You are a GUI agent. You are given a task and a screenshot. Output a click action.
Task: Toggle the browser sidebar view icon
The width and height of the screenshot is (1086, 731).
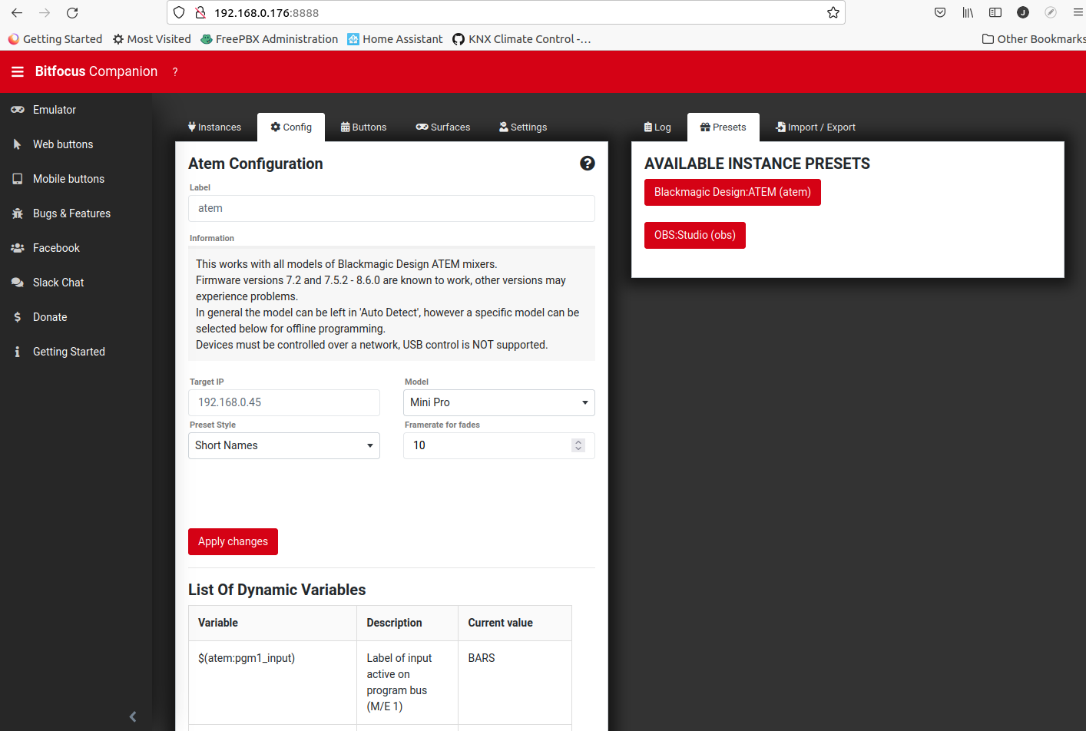[x=995, y=12]
